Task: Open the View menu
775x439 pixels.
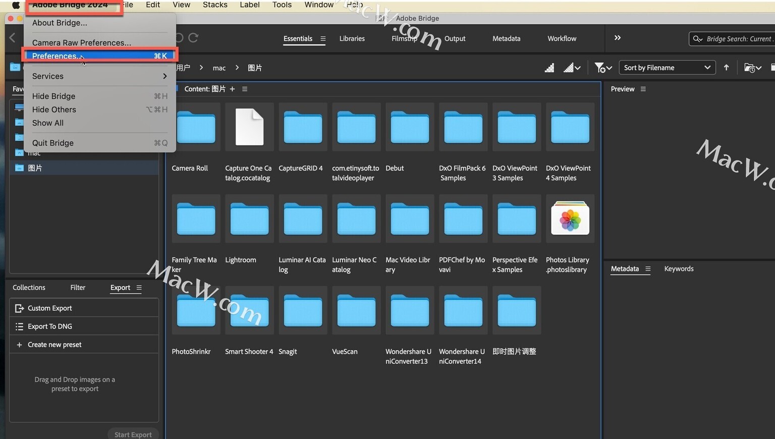Action: (181, 5)
